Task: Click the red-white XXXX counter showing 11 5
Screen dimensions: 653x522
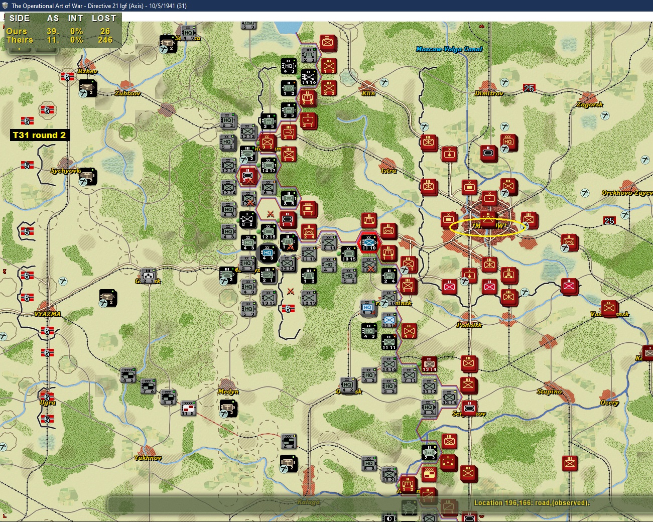Action: click(x=188, y=408)
